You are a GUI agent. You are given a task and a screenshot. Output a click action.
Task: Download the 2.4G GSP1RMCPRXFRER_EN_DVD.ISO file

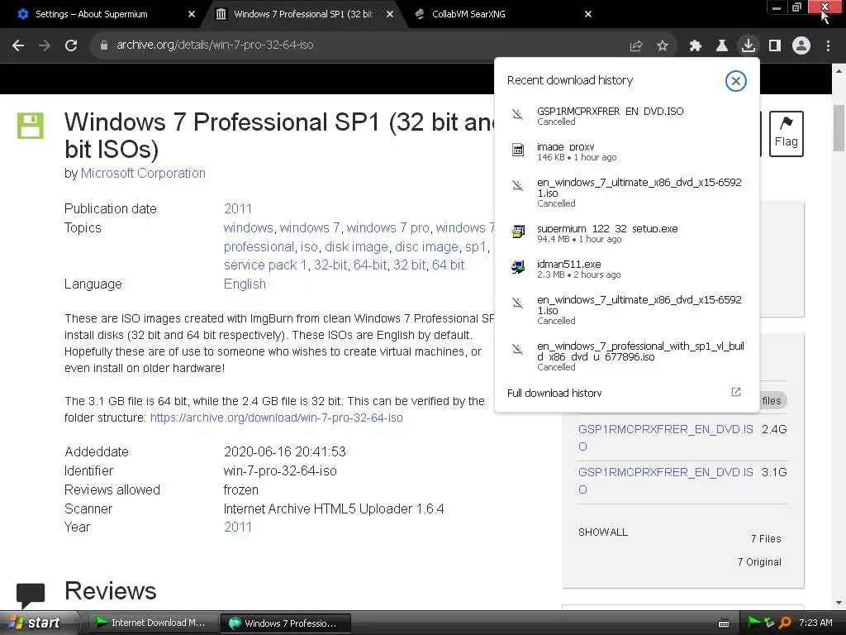coord(666,438)
